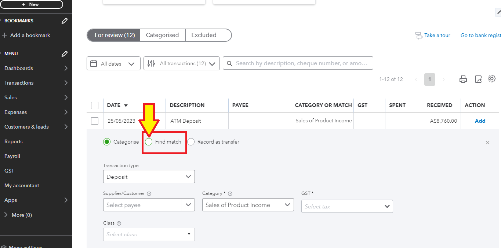
Task: Click the export icon beside the printer
Action: [x=478, y=79]
